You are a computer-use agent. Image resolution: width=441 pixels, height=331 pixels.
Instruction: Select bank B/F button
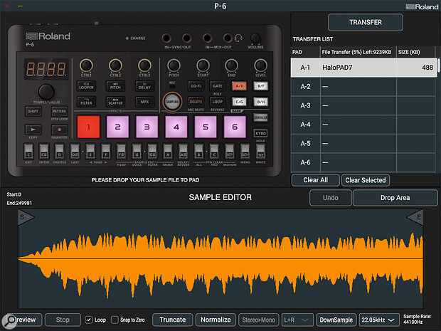click(261, 86)
